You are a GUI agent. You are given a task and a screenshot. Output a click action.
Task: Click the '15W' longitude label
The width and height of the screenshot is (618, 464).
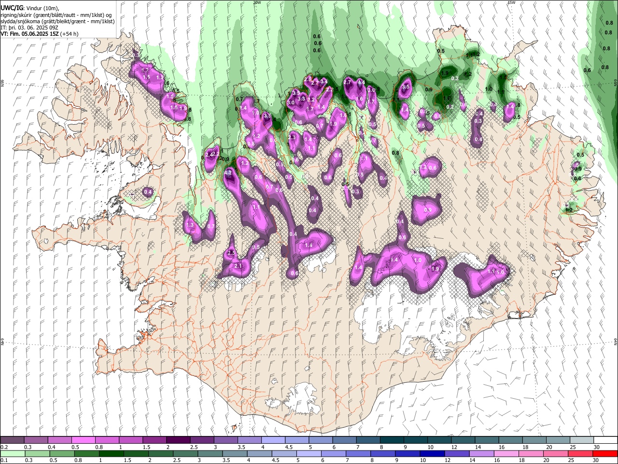512,2
